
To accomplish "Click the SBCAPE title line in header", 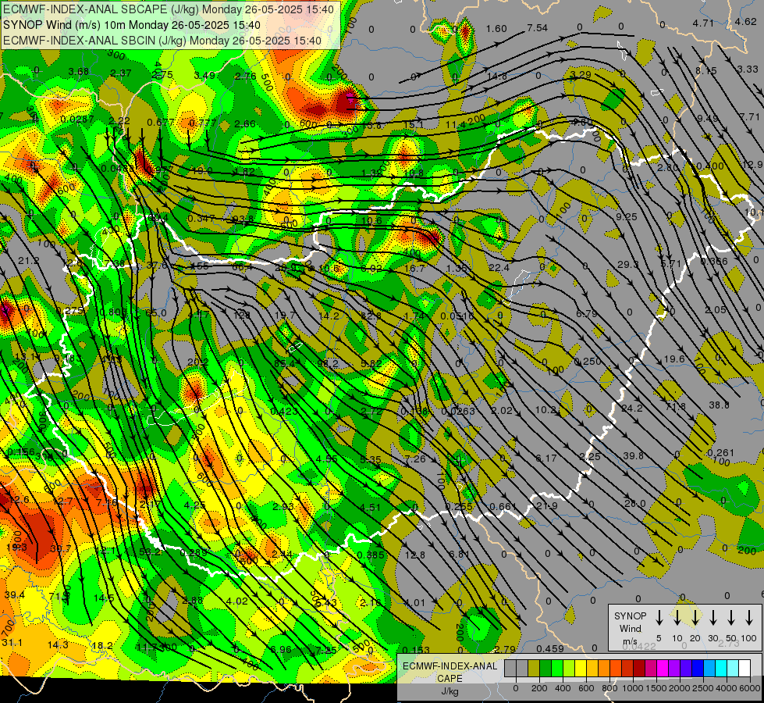I will click(x=169, y=9).
